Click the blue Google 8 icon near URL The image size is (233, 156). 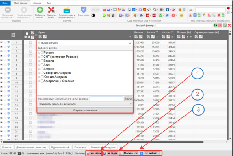click(195, 15)
